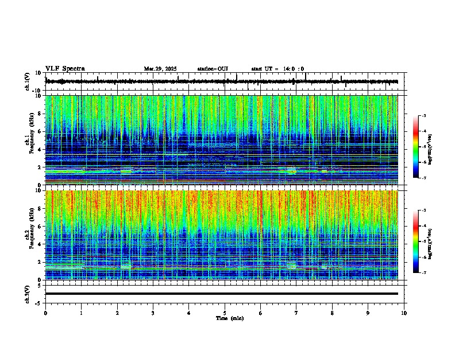Image resolution: width=455 pixels, height=351 pixels.
Task: Click the "2" tick on ch.2 frequency axis
Action: (x=40, y=262)
